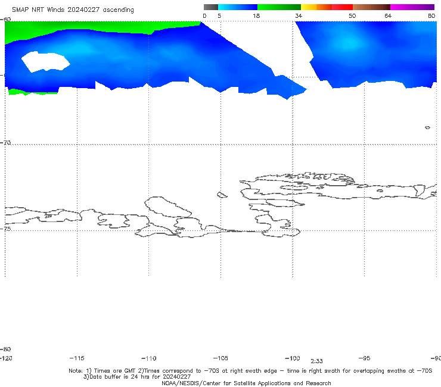The width and height of the screenshot is (441, 387).
Task: Click the note line starting 'Note: 1) Times are GMT'
Action: (x=250, y=371)
